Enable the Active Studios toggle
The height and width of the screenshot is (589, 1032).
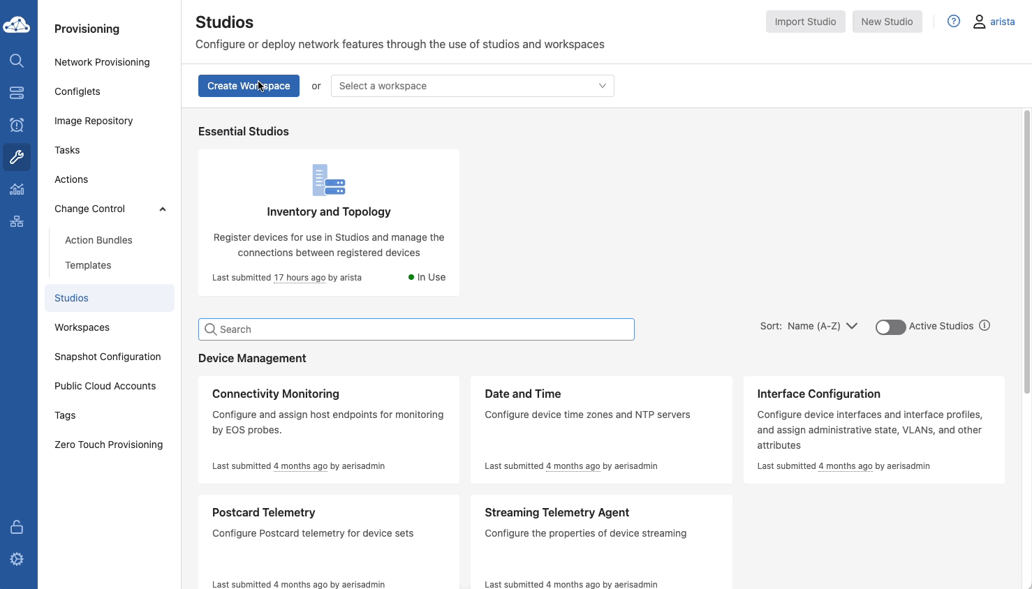[890, 327]
